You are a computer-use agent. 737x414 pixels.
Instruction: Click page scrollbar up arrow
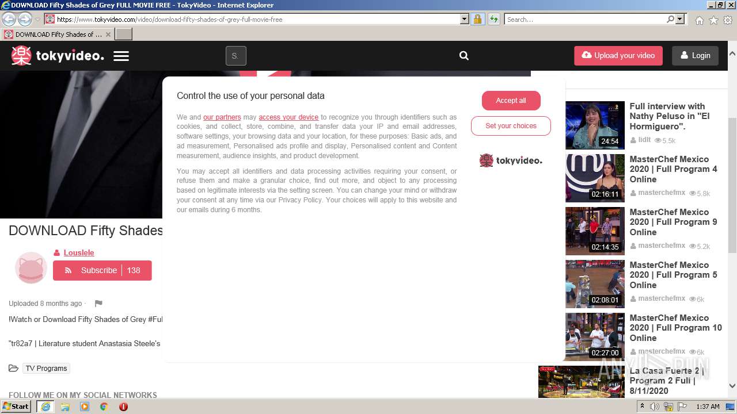732,53
